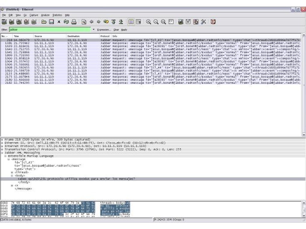Screen dimensions: 306x229
Task: Open the filter history dropdown arrow
Action: pyautogui.click(x=94, y=30)
